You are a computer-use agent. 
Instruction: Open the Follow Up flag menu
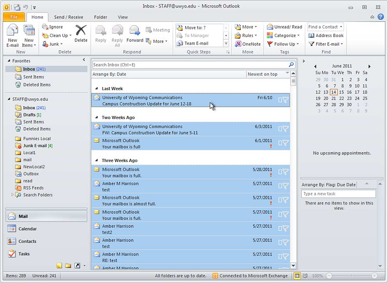(283, 44)
